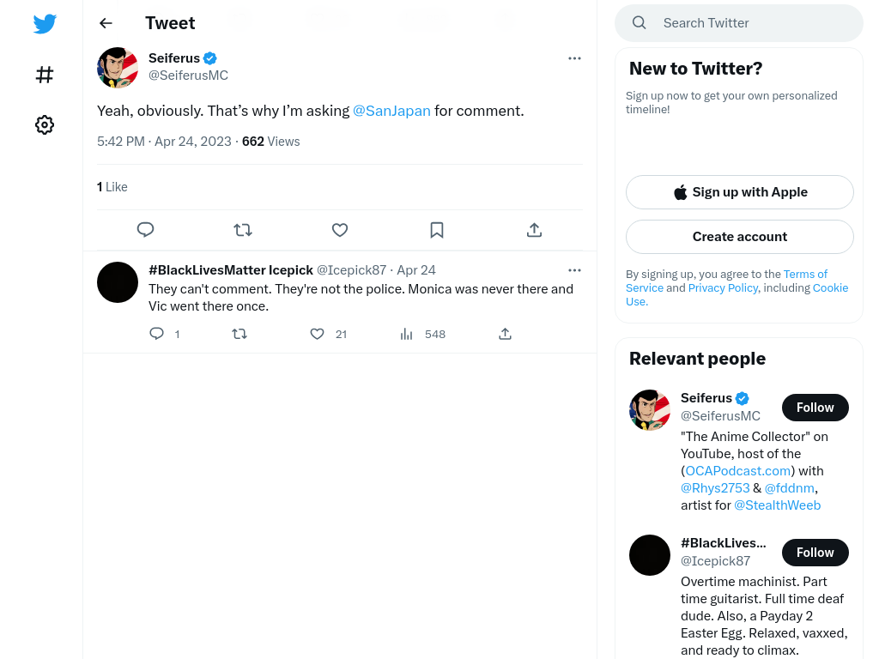Click the Twitter bird logo
879x659 pixels.
tap(45, 23)
